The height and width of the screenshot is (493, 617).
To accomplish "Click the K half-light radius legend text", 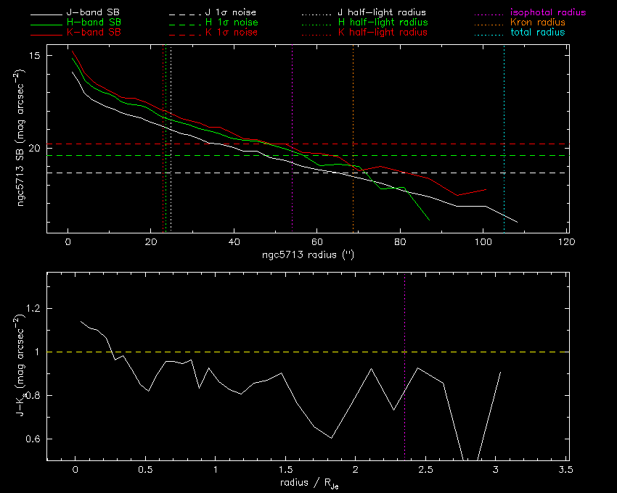I will click(x=383, y=33).
